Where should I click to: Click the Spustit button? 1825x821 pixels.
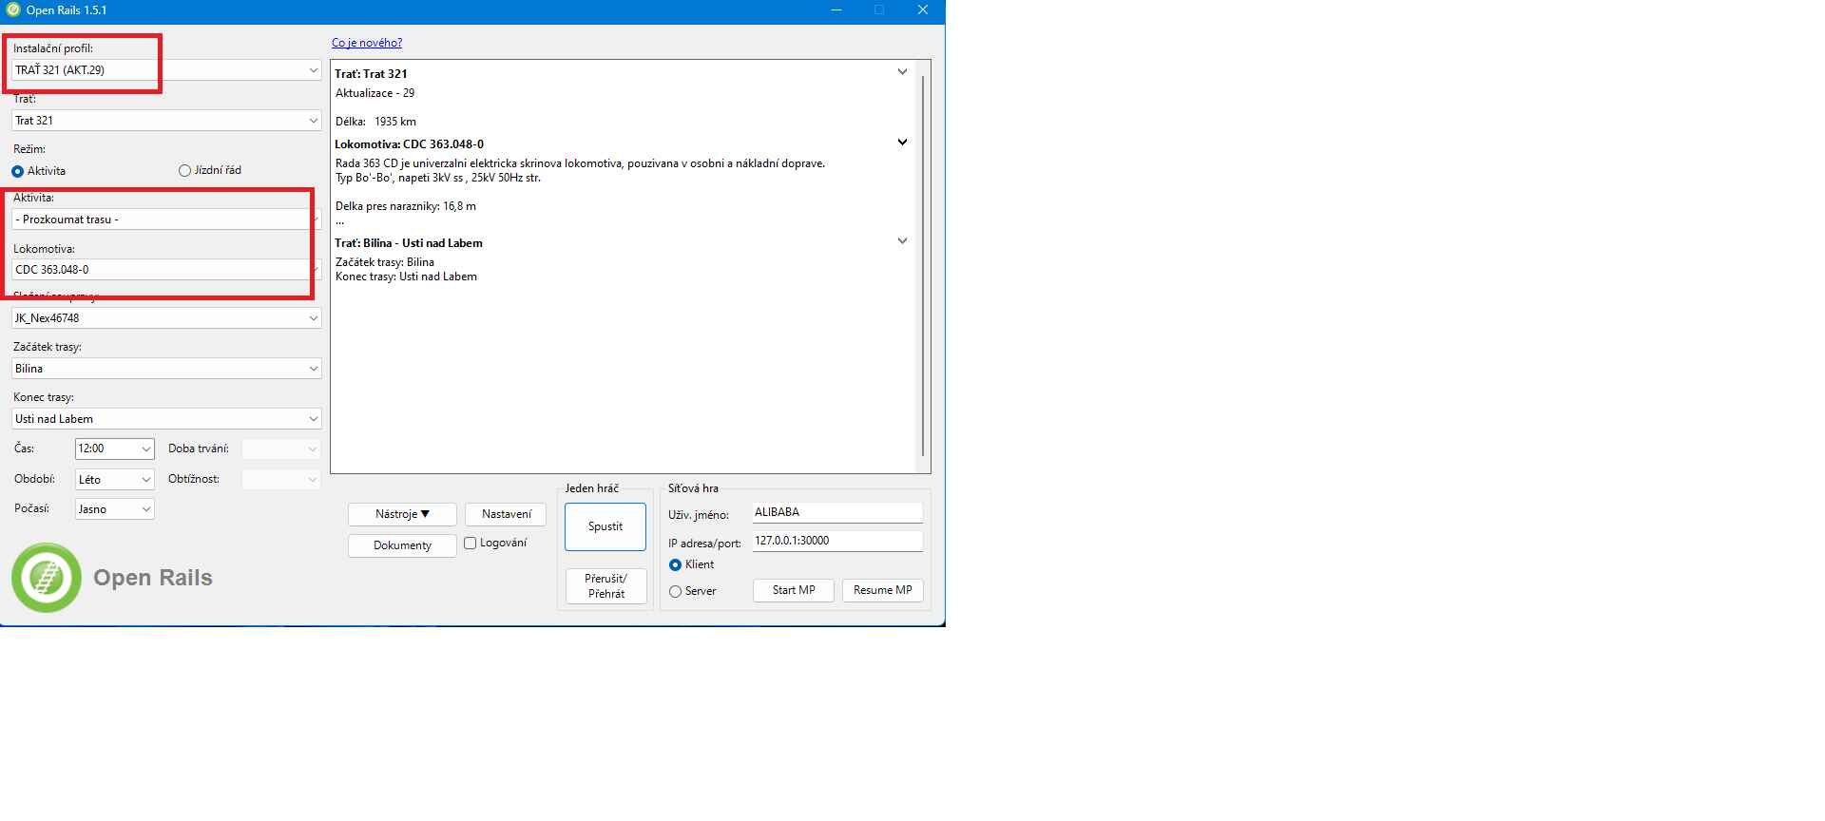(605, 526)
